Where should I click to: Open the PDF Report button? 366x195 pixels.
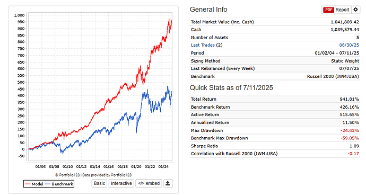(x=336, y=10)
